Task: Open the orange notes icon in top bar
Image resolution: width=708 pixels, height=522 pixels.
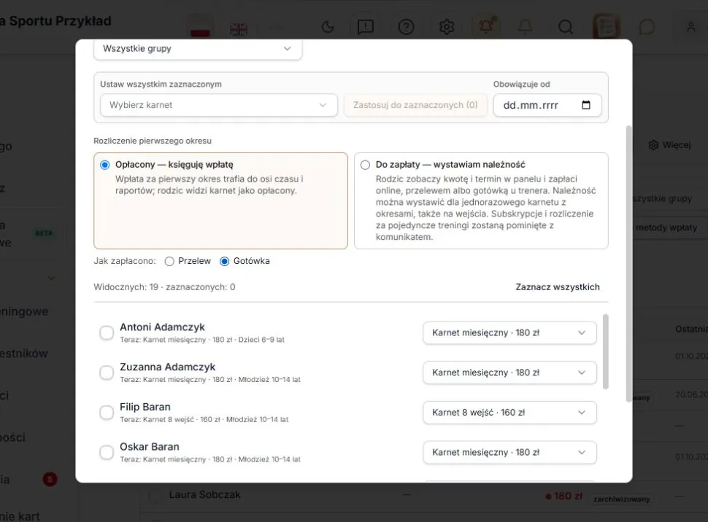Action: 606,26
